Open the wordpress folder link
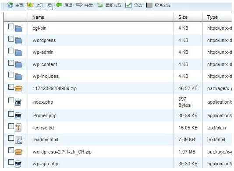 point(44,40)
